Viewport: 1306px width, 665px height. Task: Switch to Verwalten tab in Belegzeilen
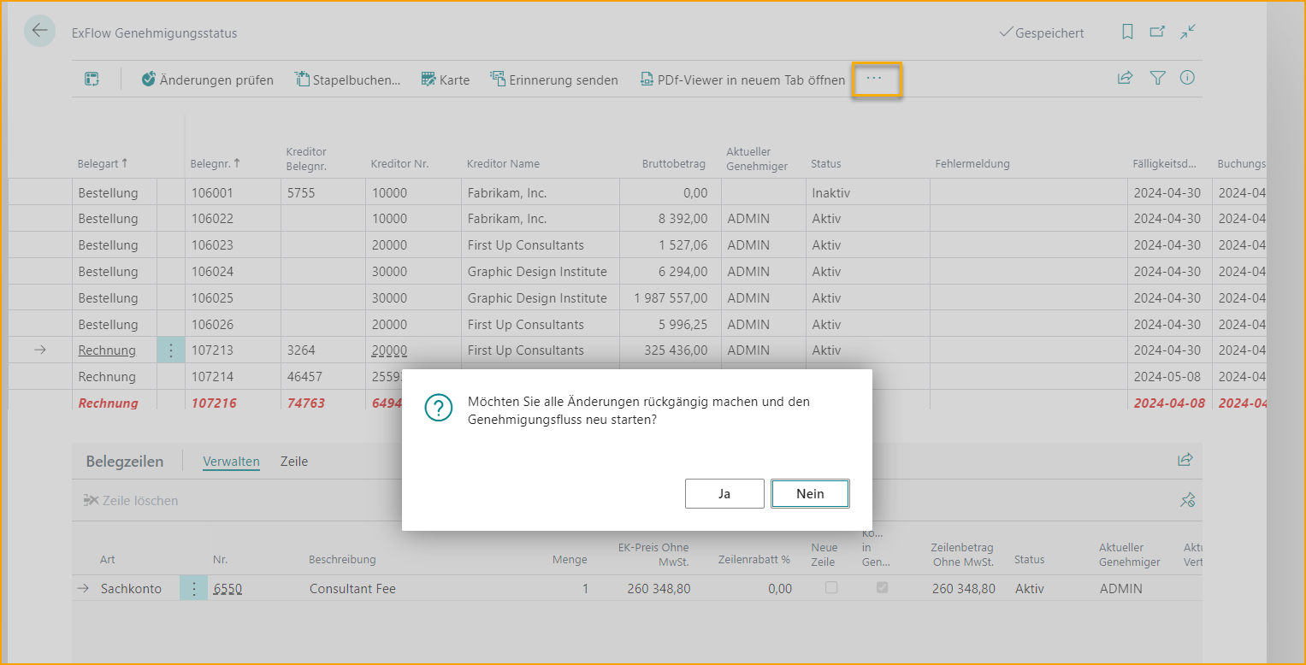[x=231, y=462]
